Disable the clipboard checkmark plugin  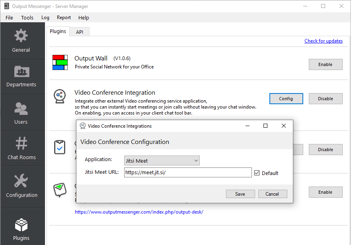[x=326, y=150]
